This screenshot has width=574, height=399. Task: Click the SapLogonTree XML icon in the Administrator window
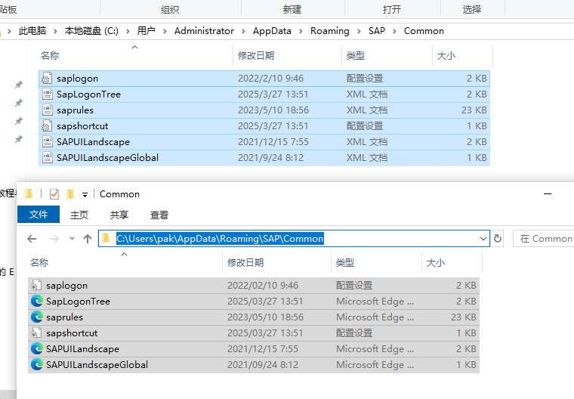(x=48, y=94)
